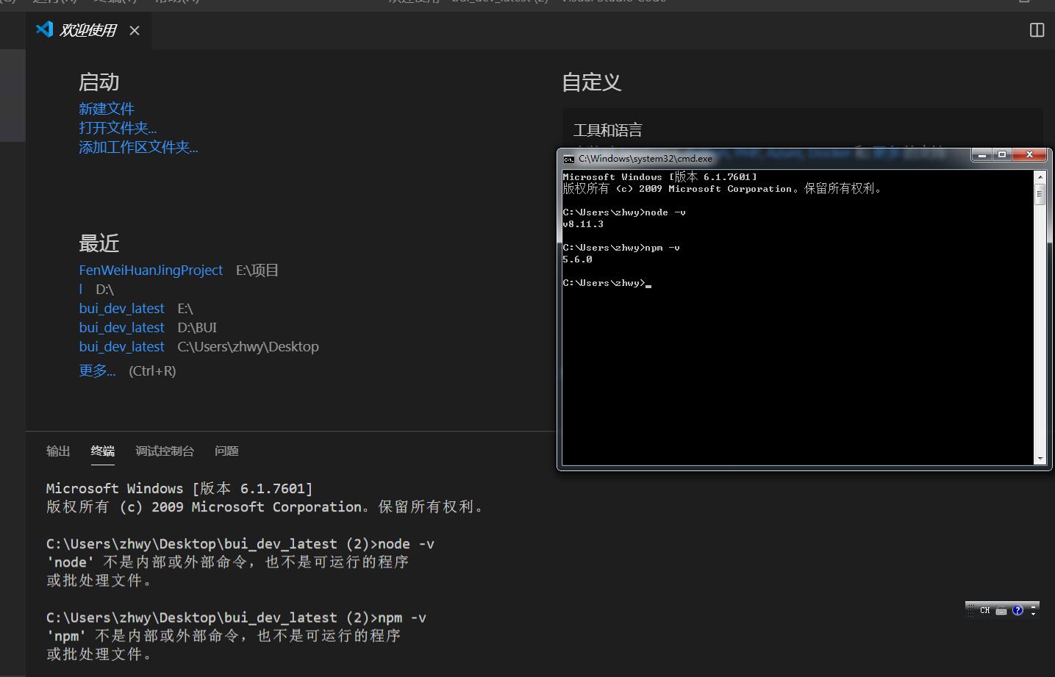This screenshot has width=1055, height=677.
Task: Maximize the cmd.exe window
Action: click(1001, 154)
